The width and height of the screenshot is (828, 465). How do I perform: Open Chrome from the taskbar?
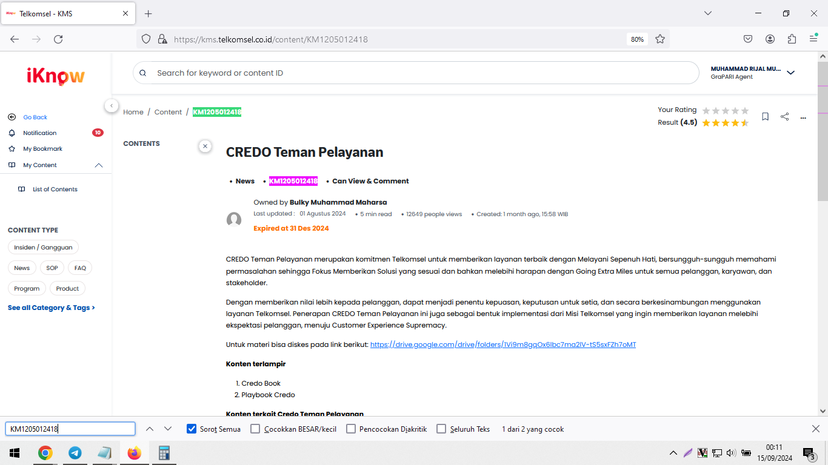point(45,453)
